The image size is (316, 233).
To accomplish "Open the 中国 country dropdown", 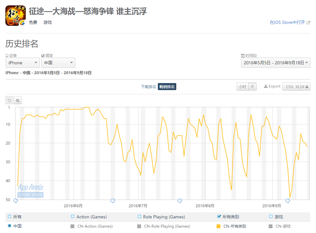I will 58,63.
